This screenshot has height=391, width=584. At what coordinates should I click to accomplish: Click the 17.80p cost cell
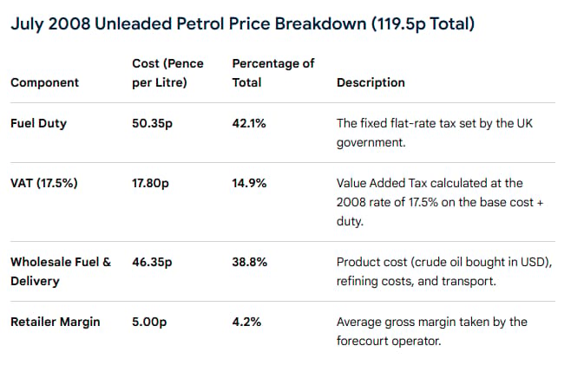point(150,183)
